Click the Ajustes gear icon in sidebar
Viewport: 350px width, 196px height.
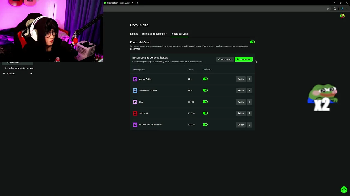click(x=4, y=73)
